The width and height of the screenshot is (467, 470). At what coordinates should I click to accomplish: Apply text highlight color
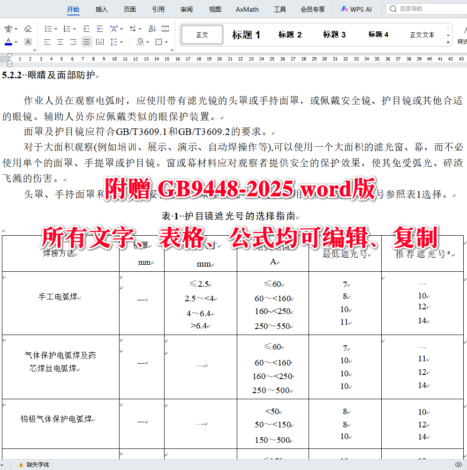tap(28, 41)
